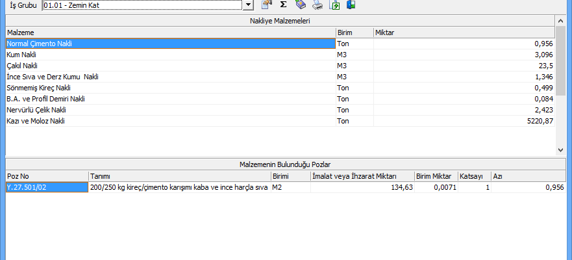Click the green-arrow export document icon

pyautogui.click(x=336, y=5)
